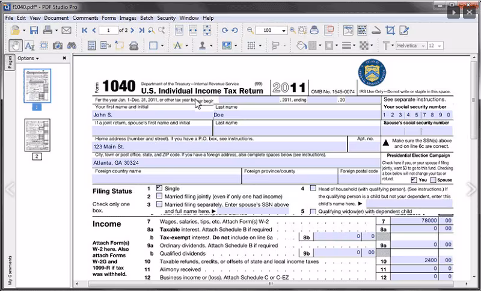Expand the text highlight tool dropdown arrow

coord(186,46)
